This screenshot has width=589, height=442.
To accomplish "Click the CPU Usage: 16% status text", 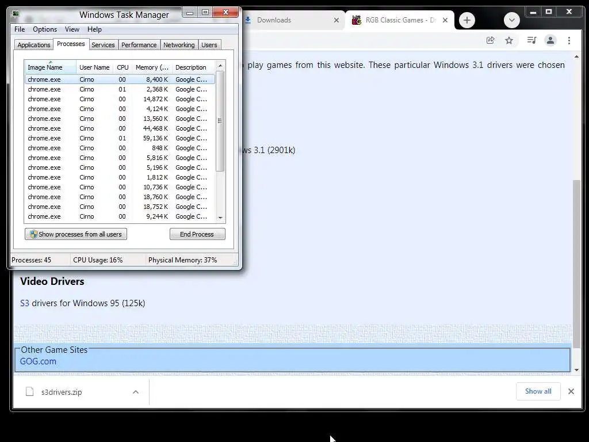I will (98, 260).
